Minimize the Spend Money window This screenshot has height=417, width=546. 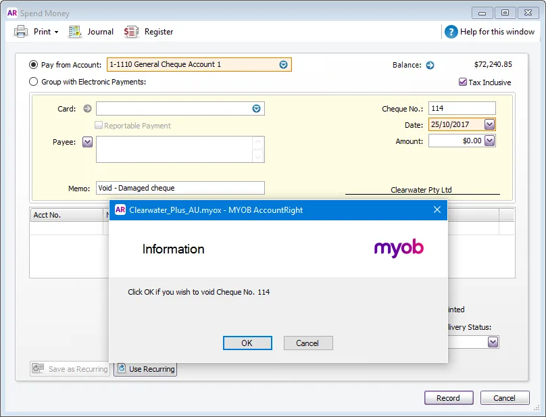[x=482, y=13]
